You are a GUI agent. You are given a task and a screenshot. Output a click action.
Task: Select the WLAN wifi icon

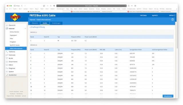click(7, 58)
